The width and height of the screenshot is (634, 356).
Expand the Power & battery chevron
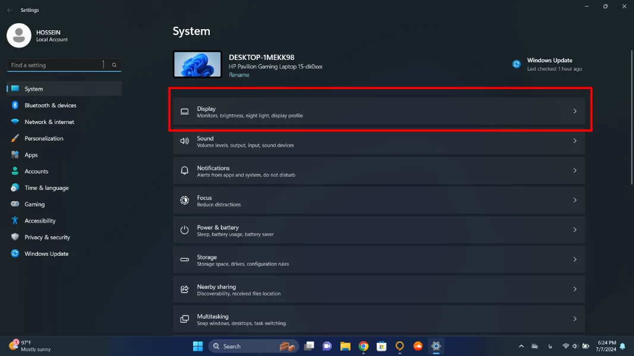click(575, 230)
